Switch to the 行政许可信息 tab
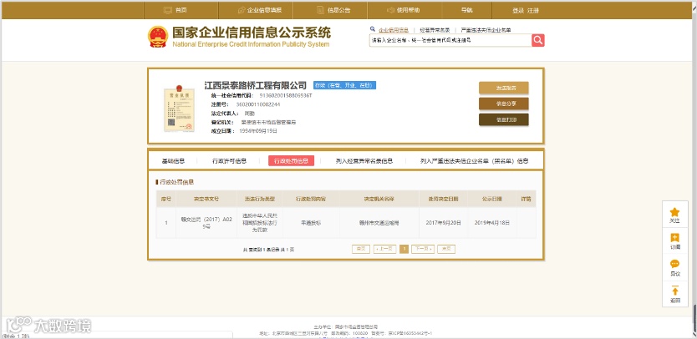The width and height of the screenshot is (697, 339). pos(229,161)
